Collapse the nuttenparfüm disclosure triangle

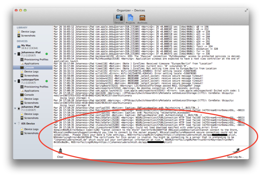pos(15,81)
